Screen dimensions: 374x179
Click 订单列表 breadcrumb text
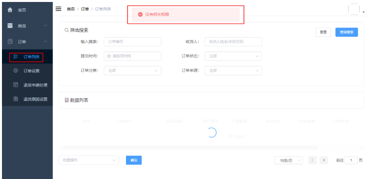(x=103, y=9)
